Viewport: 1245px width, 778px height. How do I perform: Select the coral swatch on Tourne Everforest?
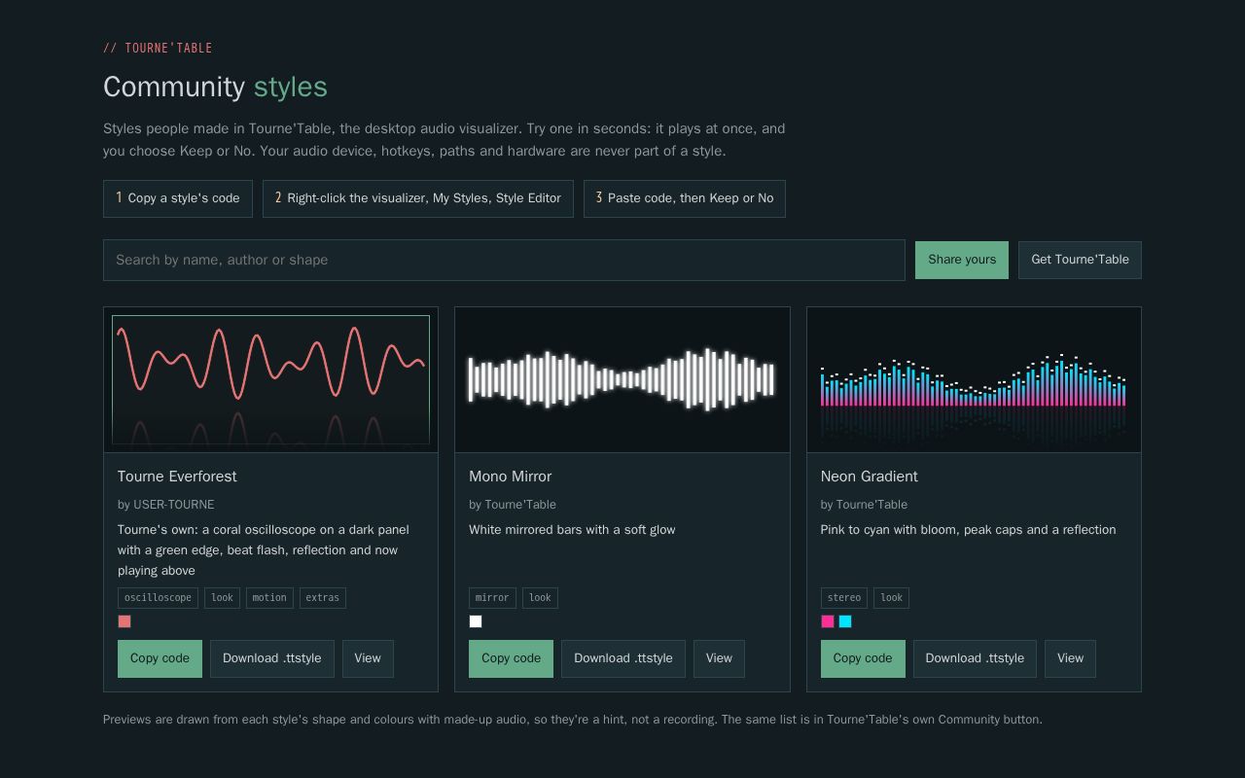(x=124, y=621)
